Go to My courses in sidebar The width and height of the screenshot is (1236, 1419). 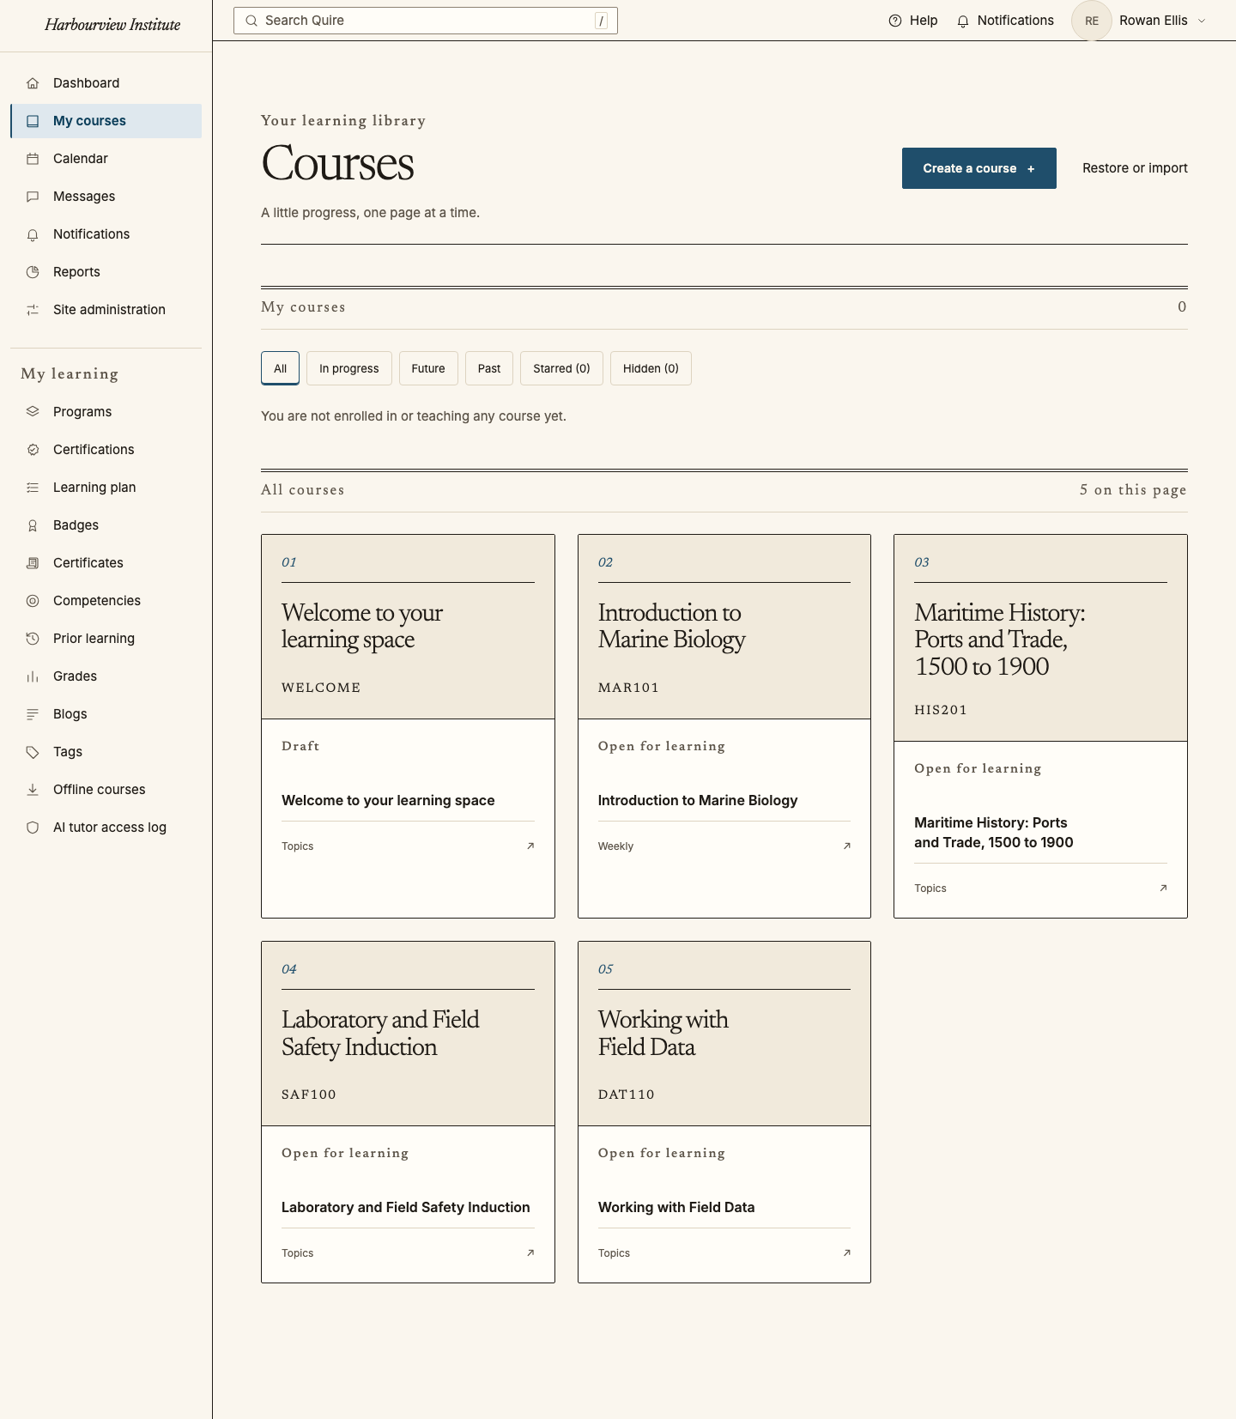coord(106,121)
